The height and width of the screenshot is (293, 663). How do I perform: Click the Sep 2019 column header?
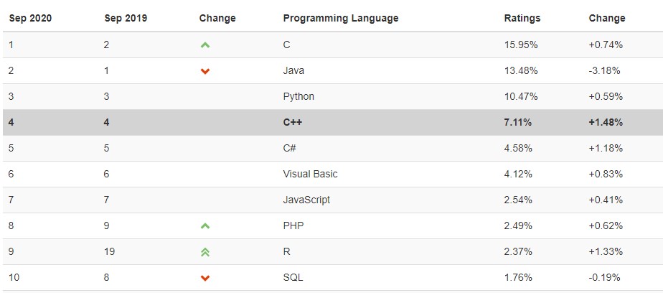(x=126, y=18)
